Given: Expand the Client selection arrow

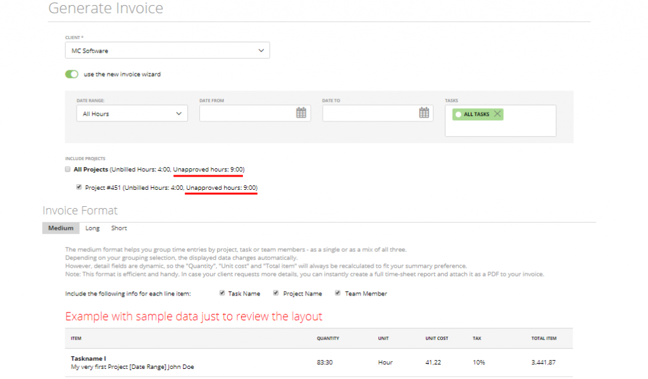Looking at the screenshot, I should coord(259,50).
